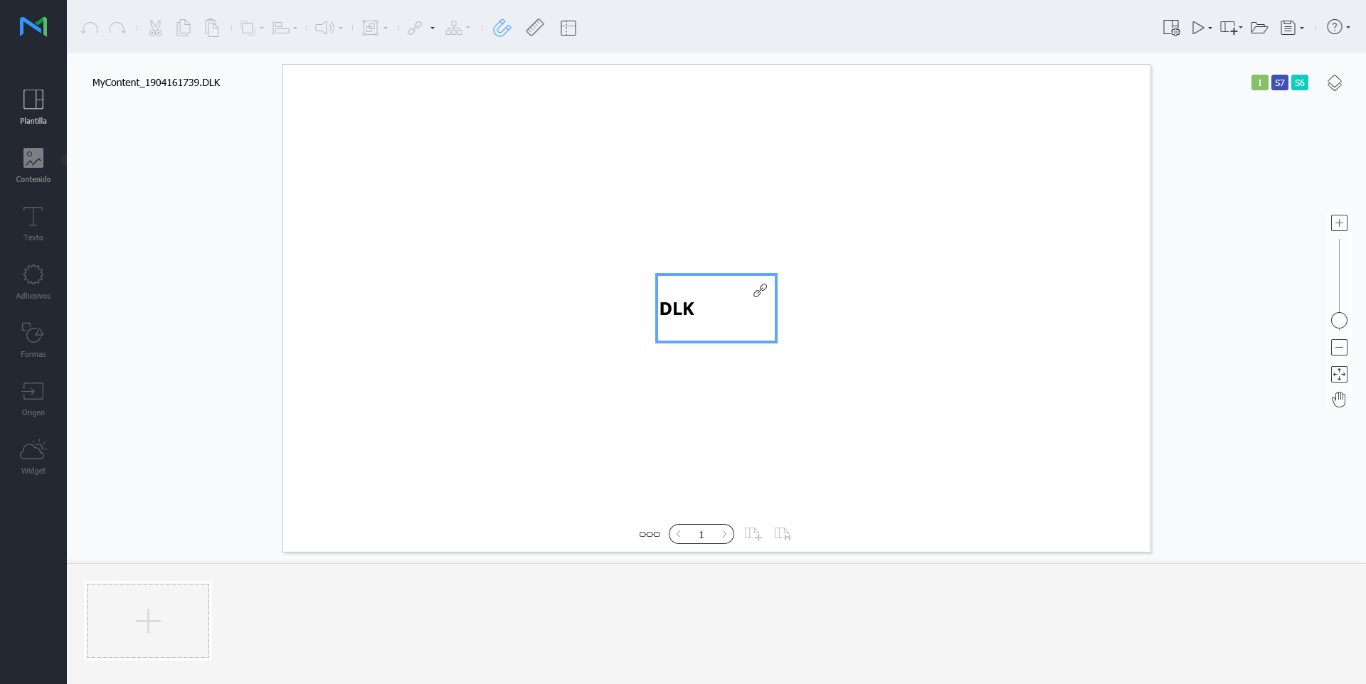
Task: Expand the link dropdown arrow
Action: pos(433,28)
